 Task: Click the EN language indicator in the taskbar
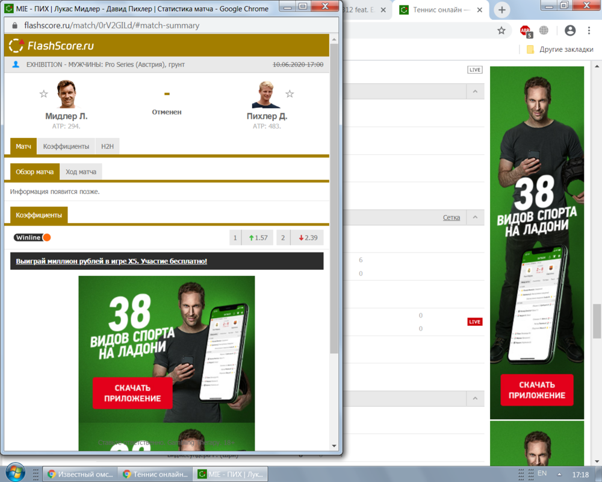(x=542, y=473)
